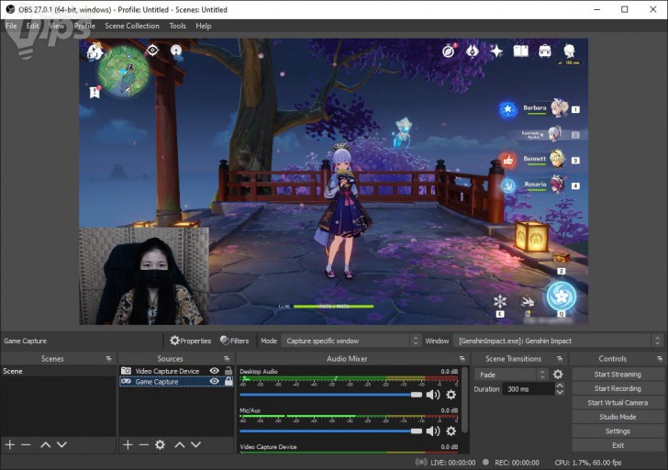Increase transition duration with up arrow
Viewport: 668px width, 470px height.
click(x=560, y=386)
